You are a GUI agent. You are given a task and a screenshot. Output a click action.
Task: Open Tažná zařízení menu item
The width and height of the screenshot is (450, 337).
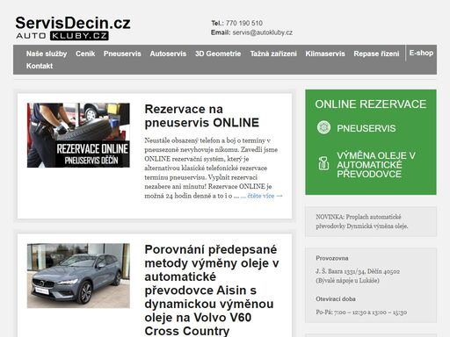273,54
